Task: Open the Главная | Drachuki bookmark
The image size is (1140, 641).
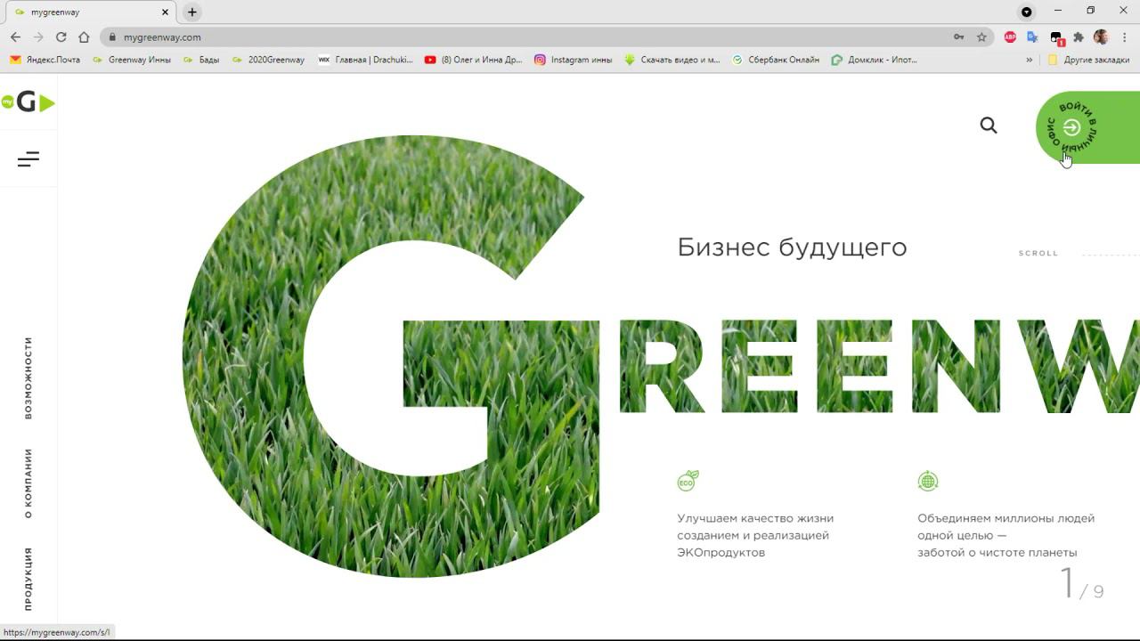Action: (366, 60)
